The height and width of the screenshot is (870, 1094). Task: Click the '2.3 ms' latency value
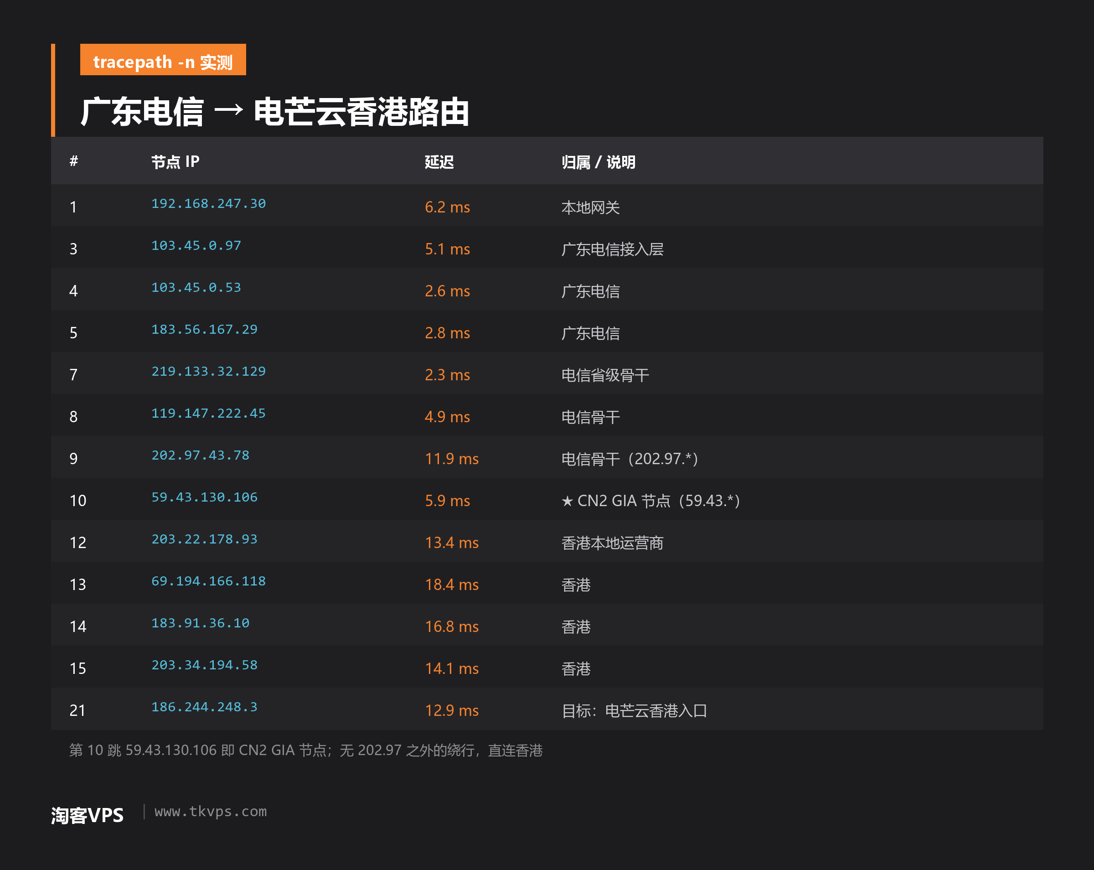point(447,375)
